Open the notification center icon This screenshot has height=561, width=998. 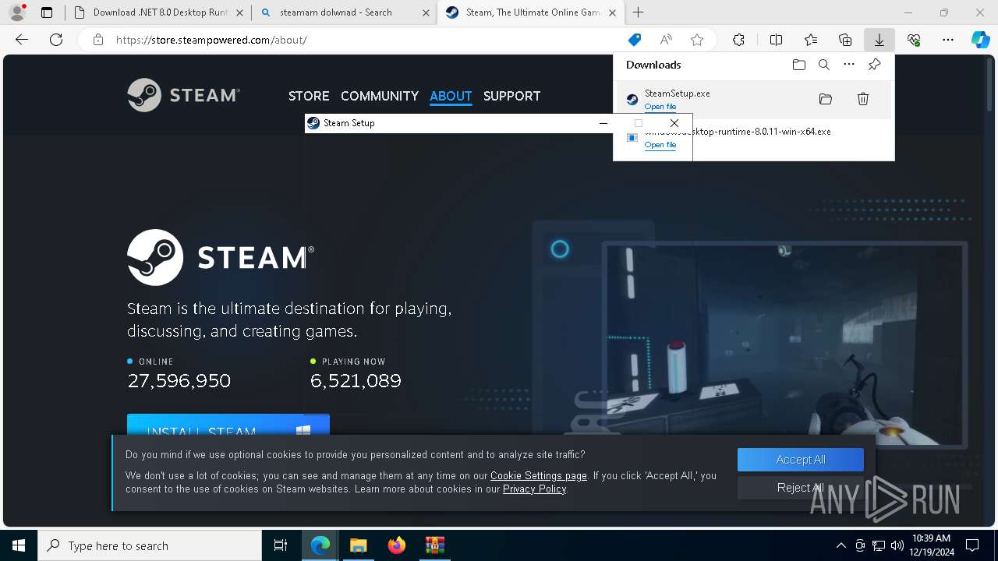[x=972, y=545]
